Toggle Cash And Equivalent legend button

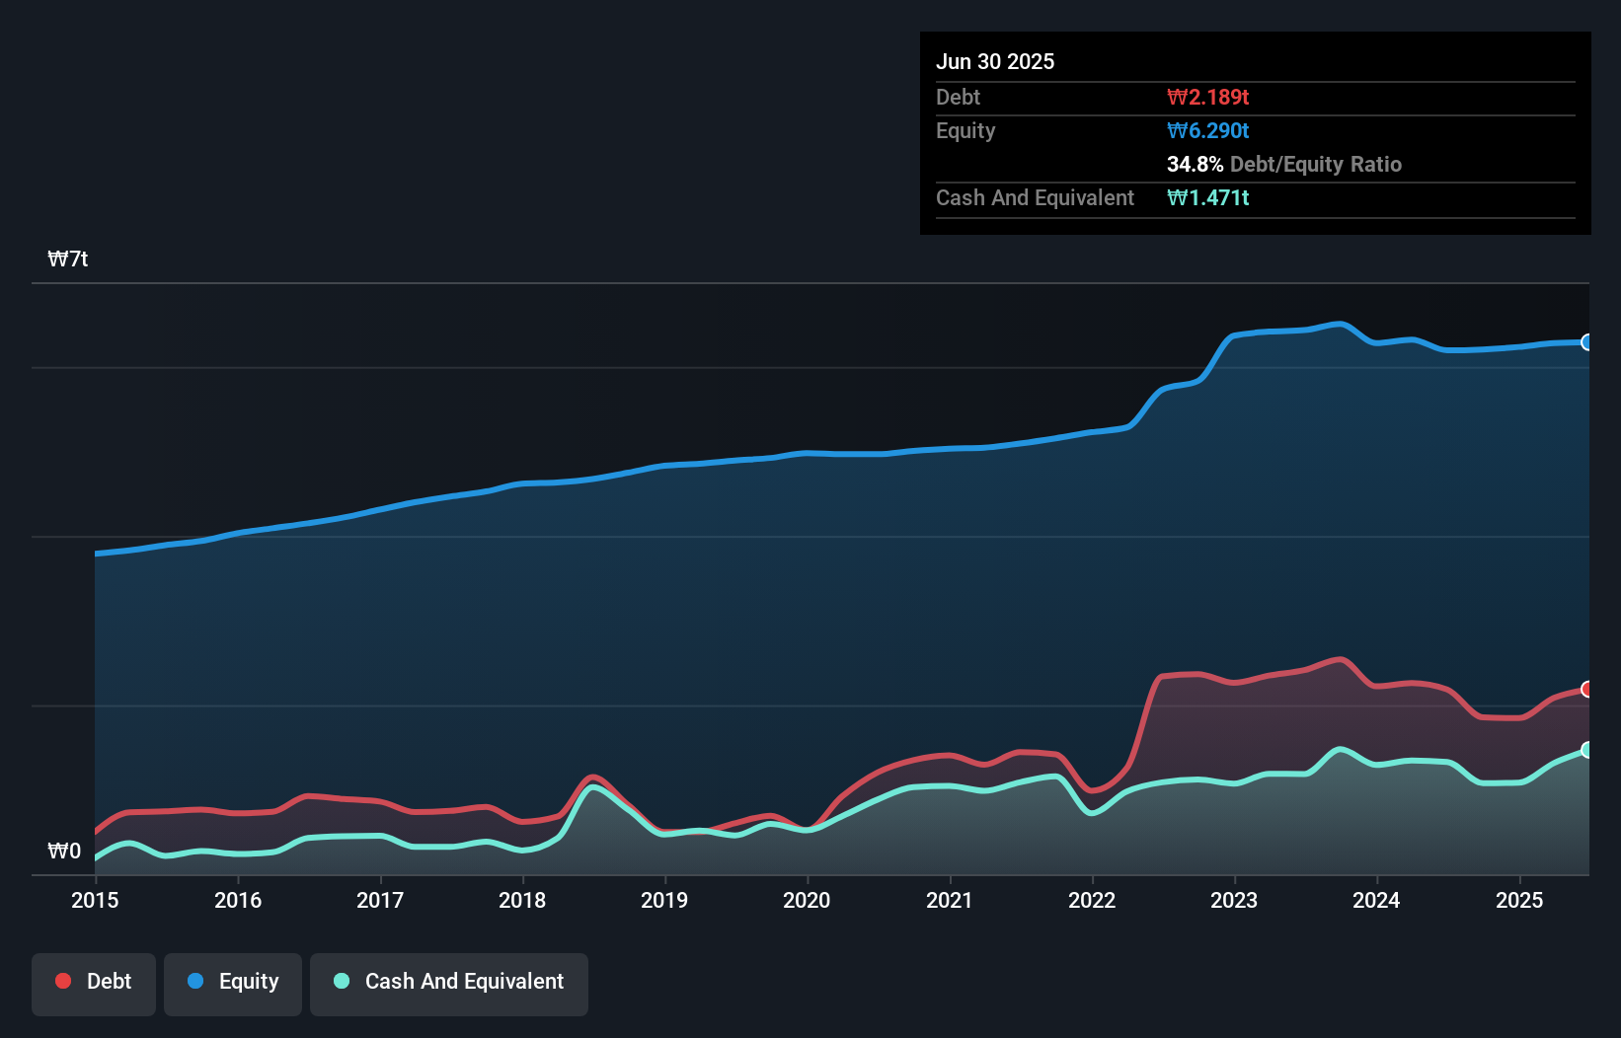click(x=449, y=983)
